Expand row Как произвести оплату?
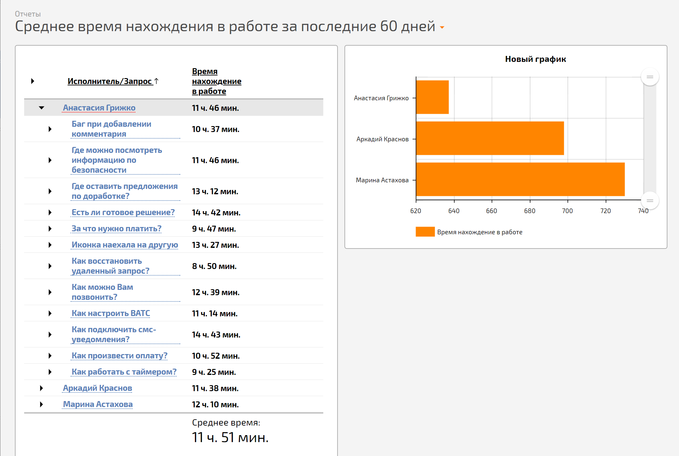Image resolution: width=679 pixels, height=456 pixels. 50,356
